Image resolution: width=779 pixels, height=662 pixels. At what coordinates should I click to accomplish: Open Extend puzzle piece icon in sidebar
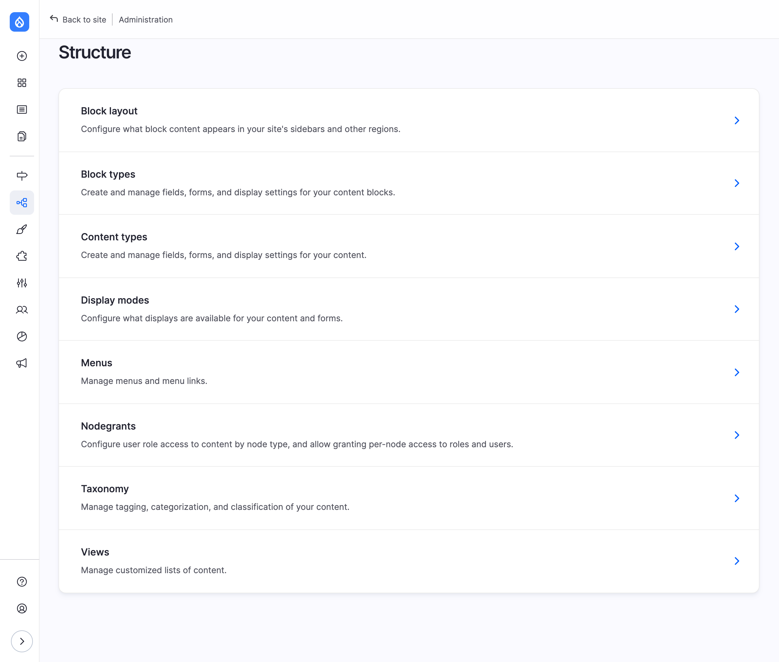[22, 256]
